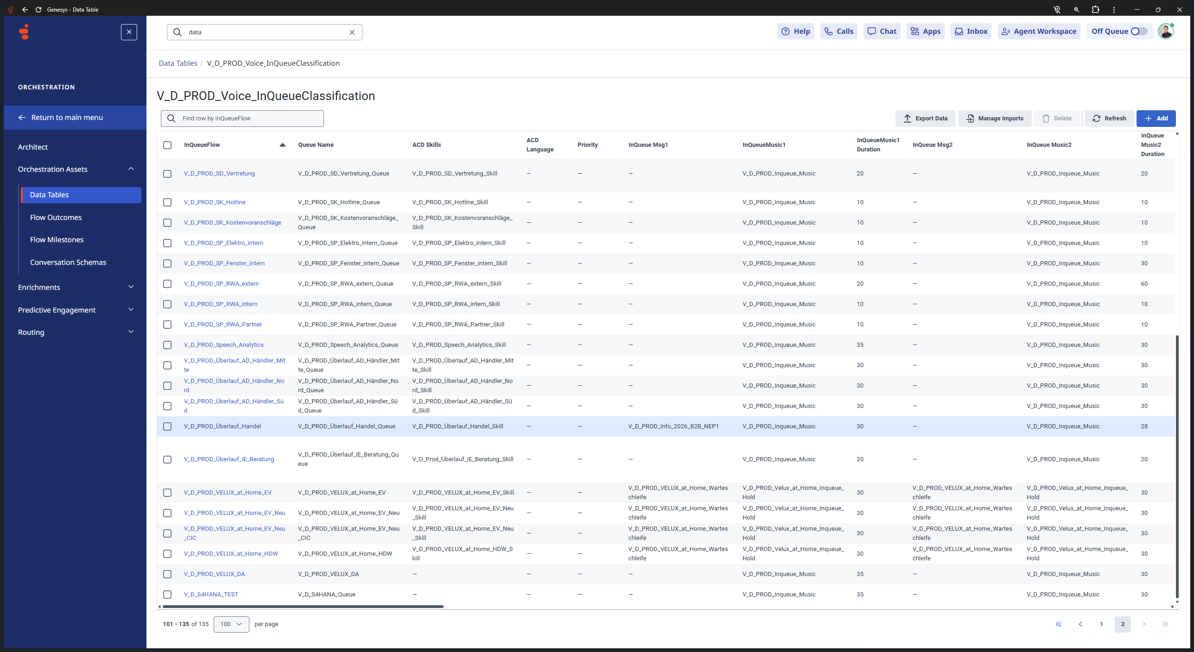Click the Genesys logo in sidebar

pyautogui.click(x=24, y=32)
